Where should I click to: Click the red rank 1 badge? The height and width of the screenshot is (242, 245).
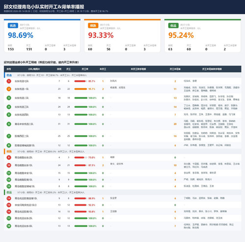[9, 81]
